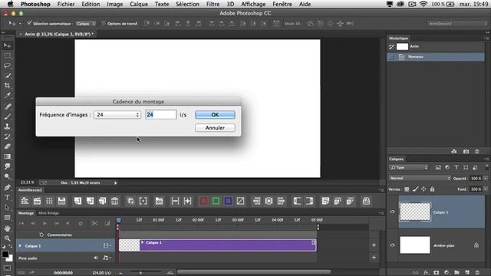491x276 pixels.
Task: Select the Move tool in the toolbox
Action: click(7, 46)
